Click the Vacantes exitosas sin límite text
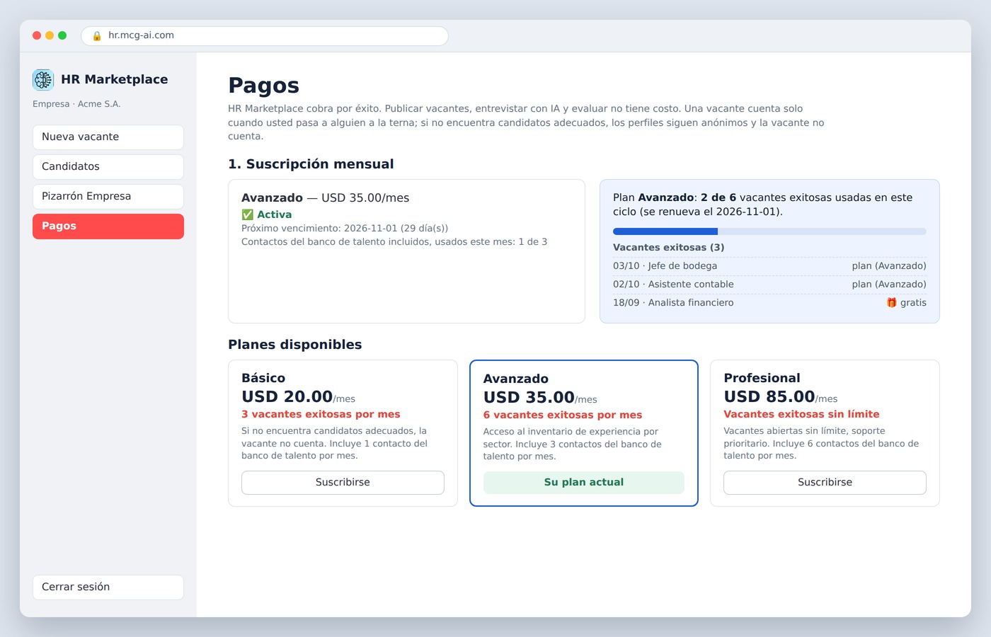 (x=801, y=415)
